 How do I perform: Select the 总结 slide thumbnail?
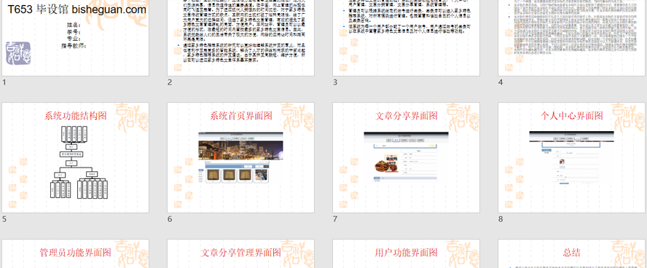tap(572, 253)
